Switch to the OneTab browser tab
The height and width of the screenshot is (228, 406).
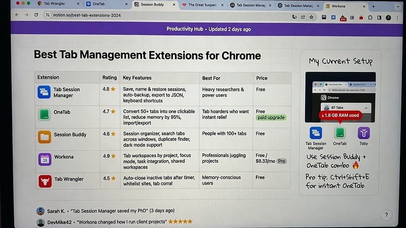[107, 4]
